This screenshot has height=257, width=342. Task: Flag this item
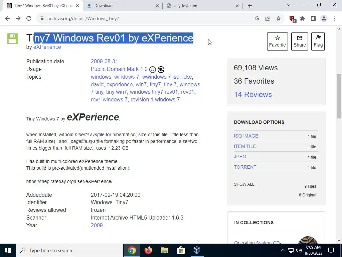tap(318, 41)
